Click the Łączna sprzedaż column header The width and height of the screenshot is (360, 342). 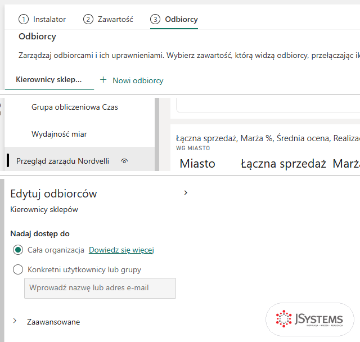283,164
